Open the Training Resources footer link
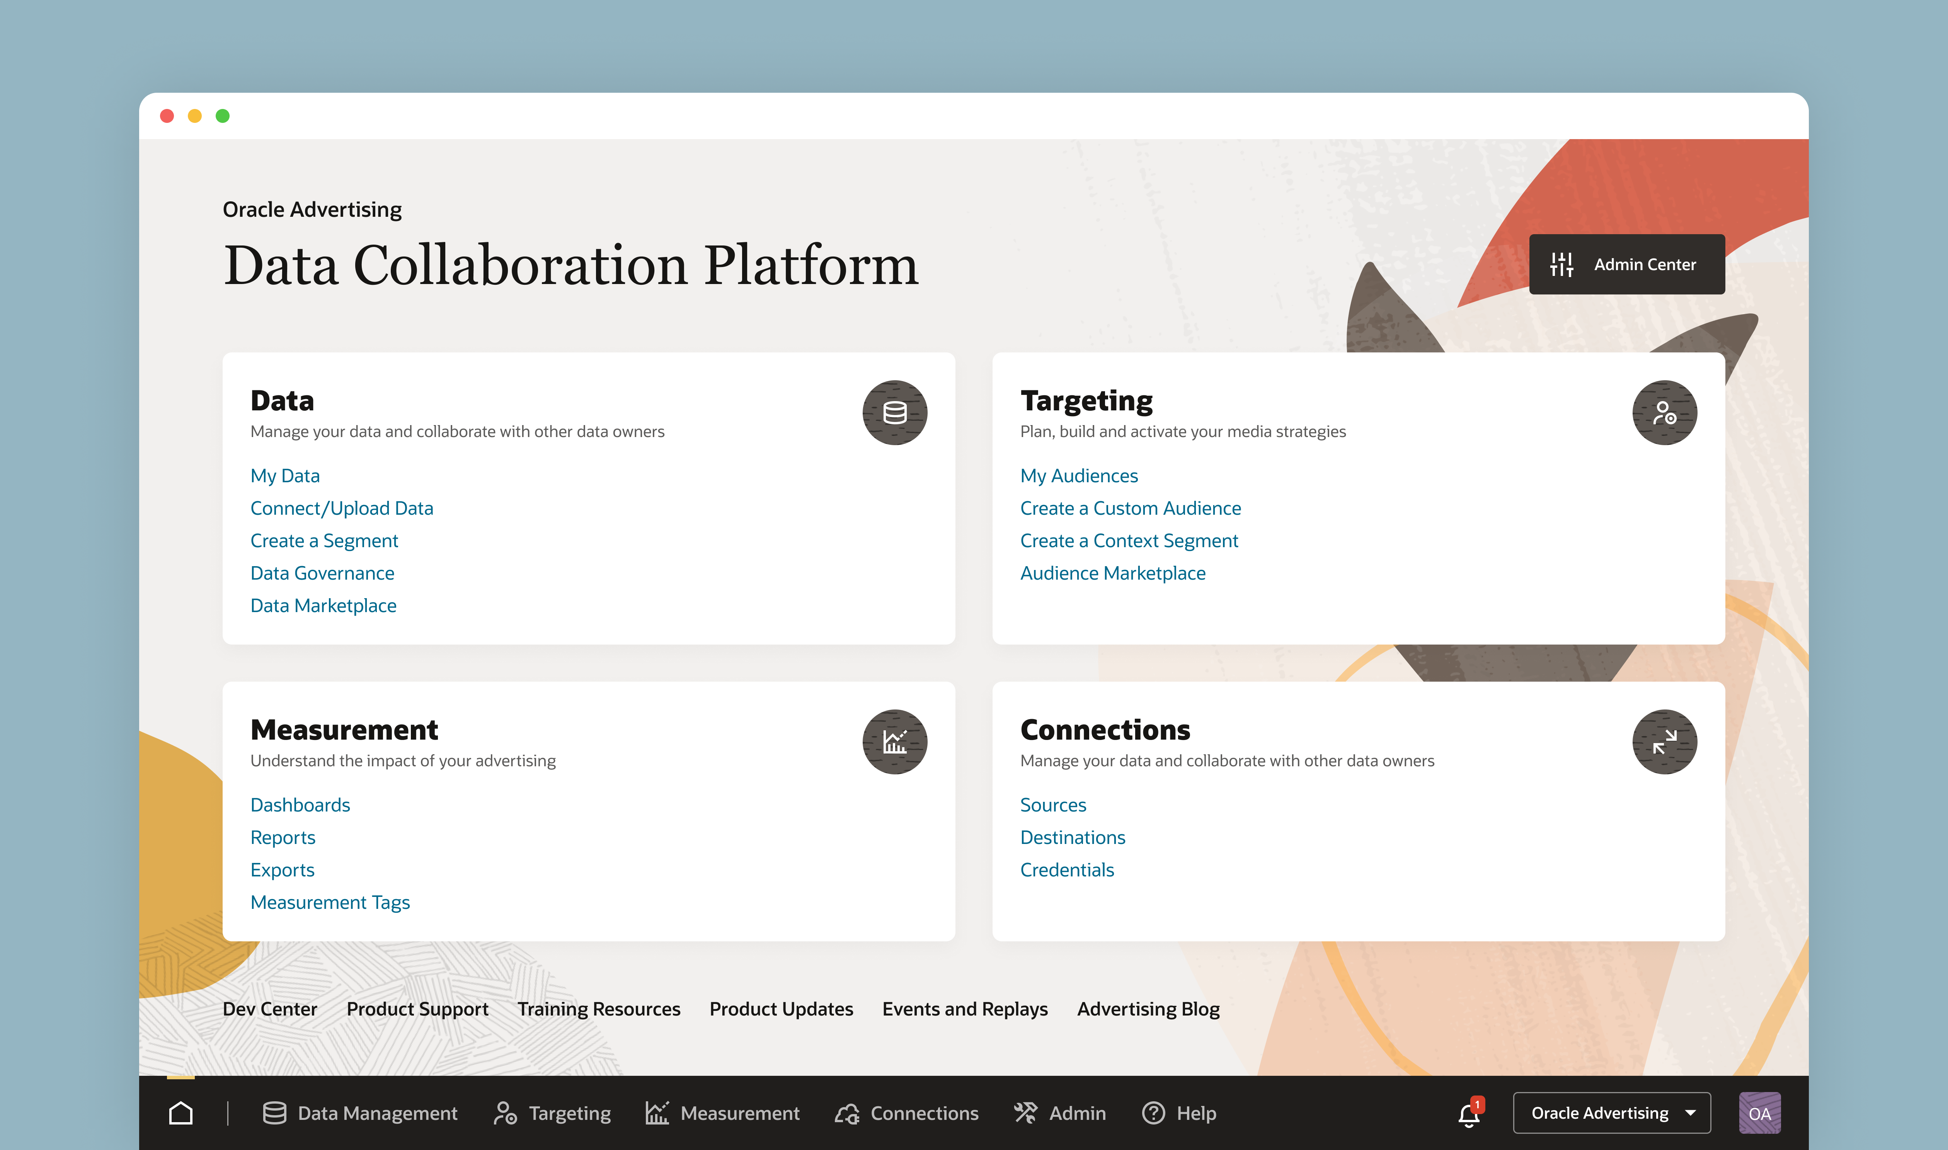Viewport: 1948px width, 1150px height. tap(598, 1009)
